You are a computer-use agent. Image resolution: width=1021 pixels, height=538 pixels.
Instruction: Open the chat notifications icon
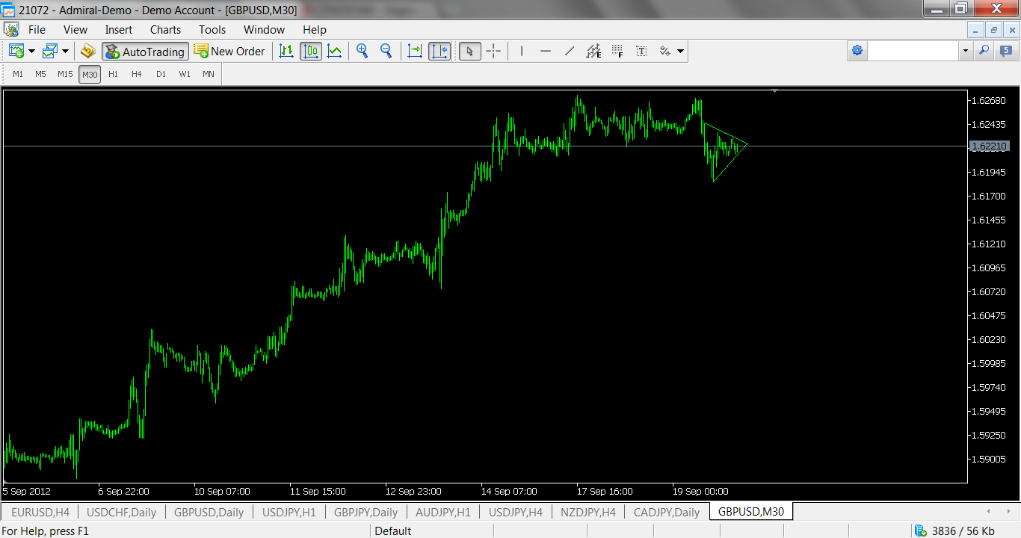[1006, 51]
